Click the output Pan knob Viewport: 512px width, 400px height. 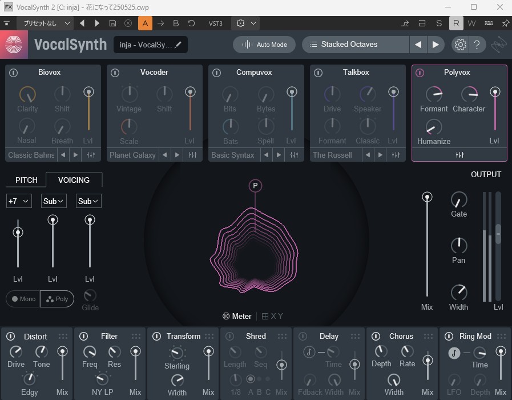459,246
